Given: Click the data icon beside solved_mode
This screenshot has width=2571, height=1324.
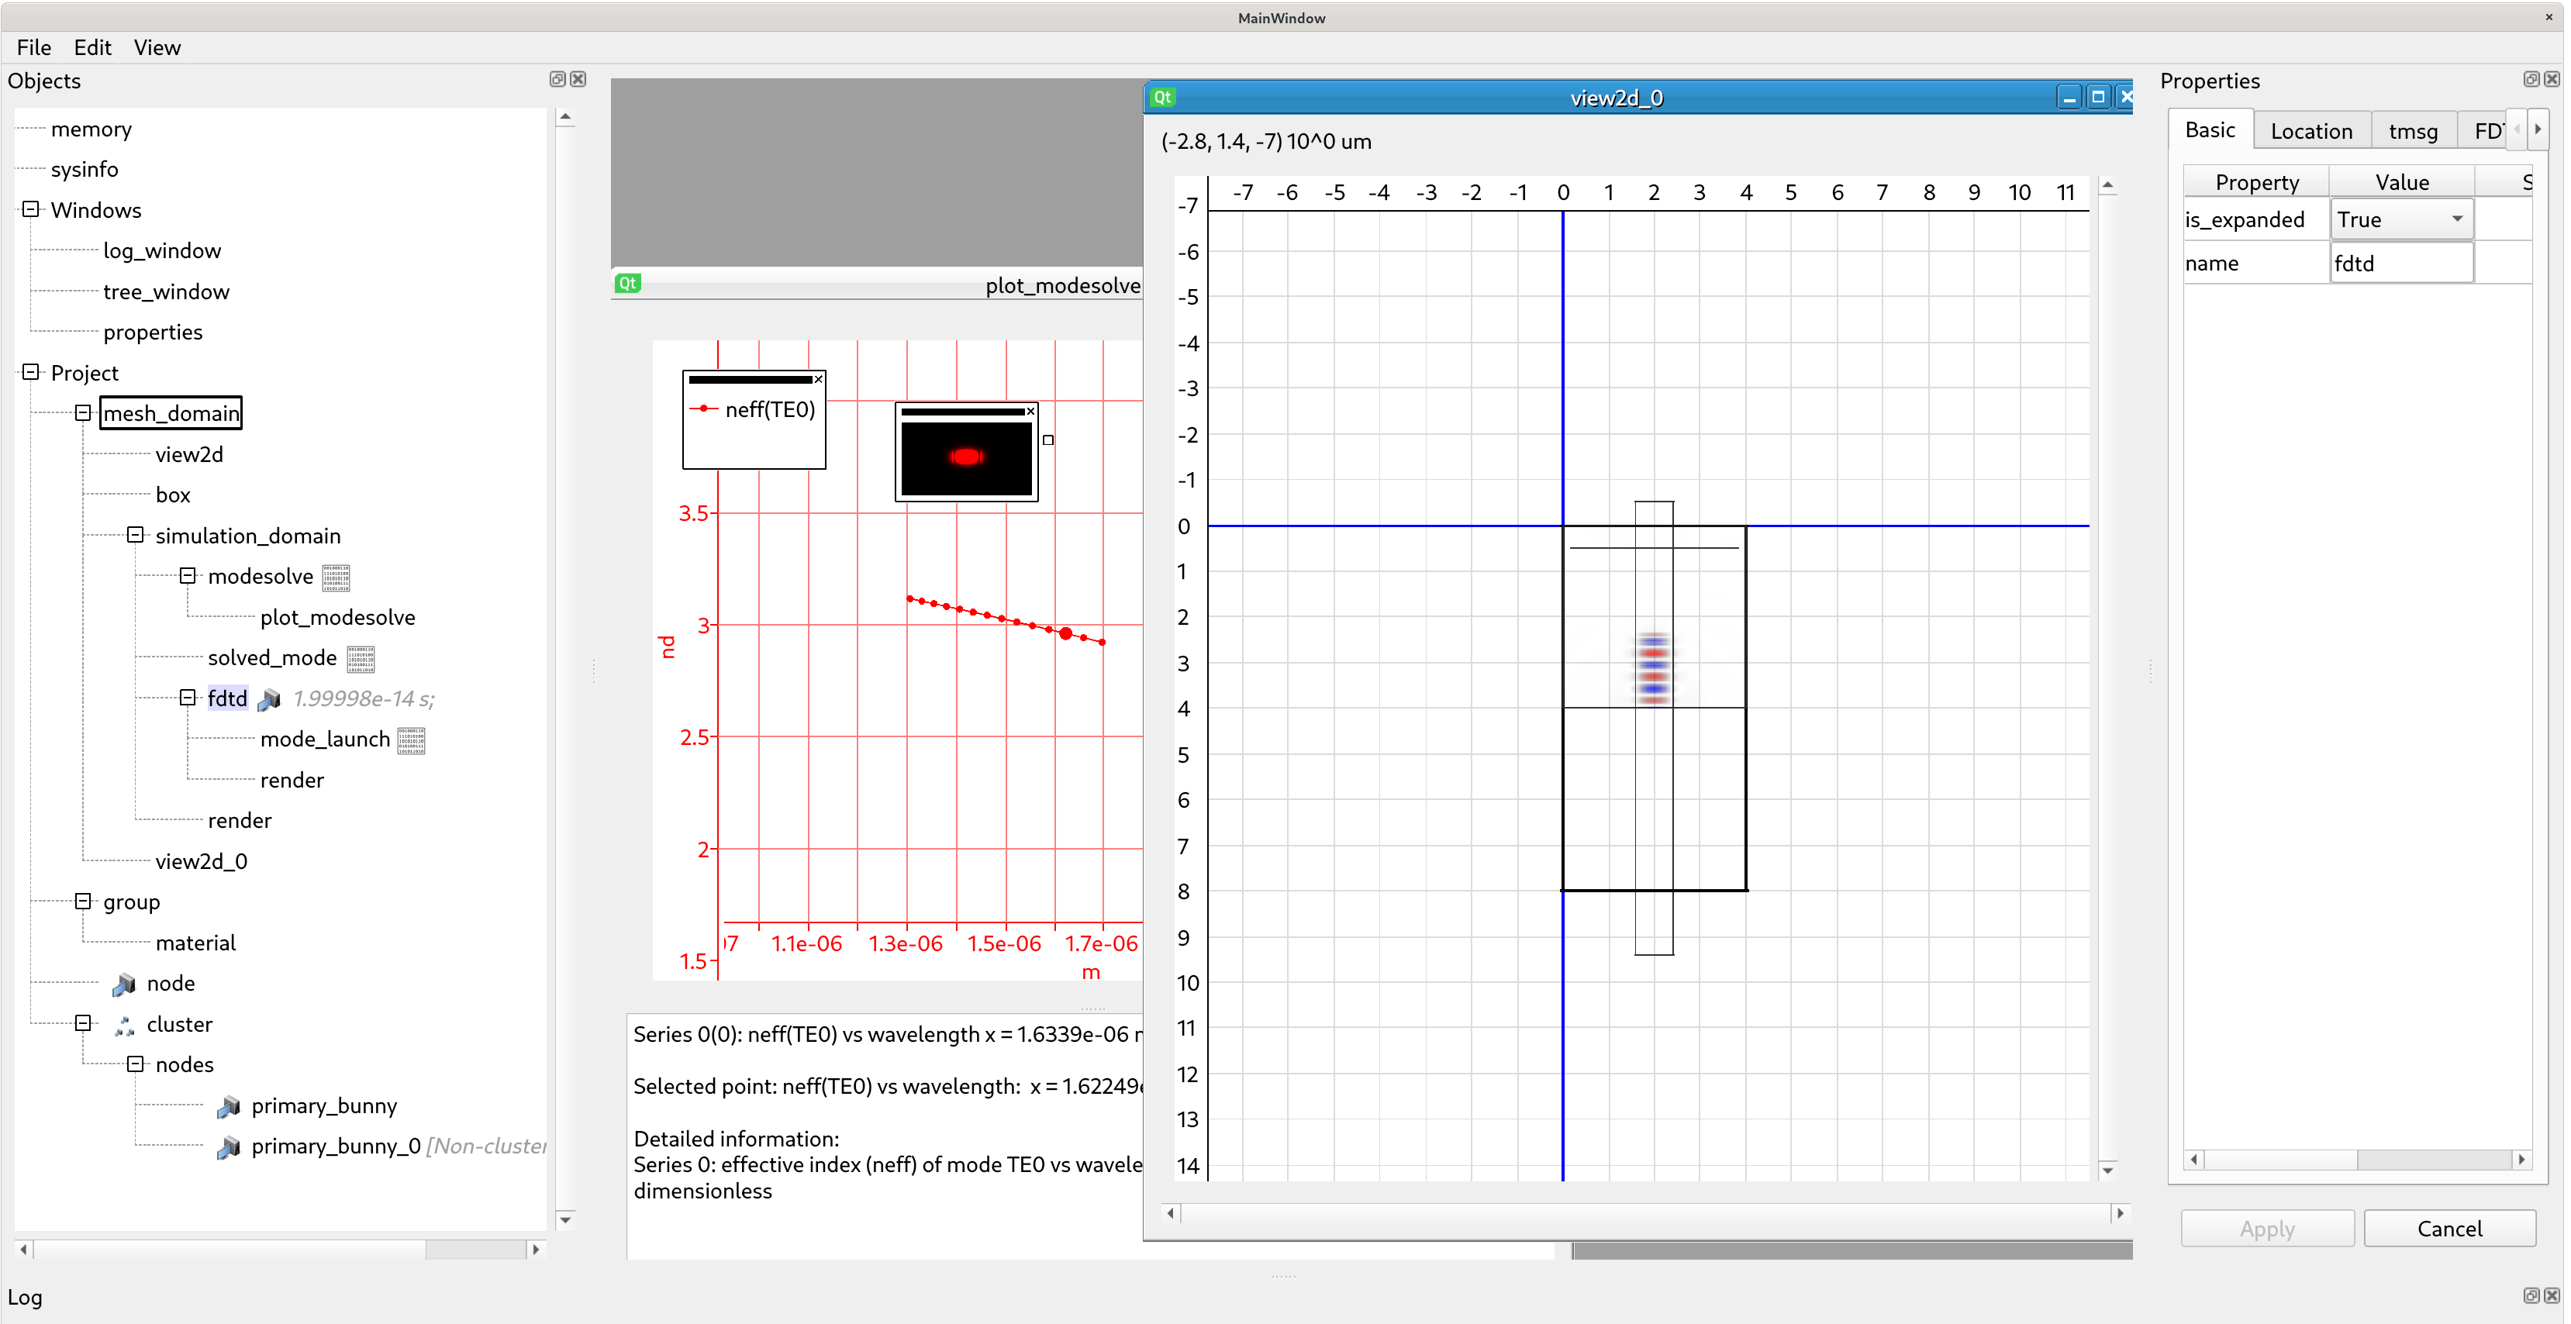Looking at the screenshot, I should pyautogui.click(x=361, y=658).
